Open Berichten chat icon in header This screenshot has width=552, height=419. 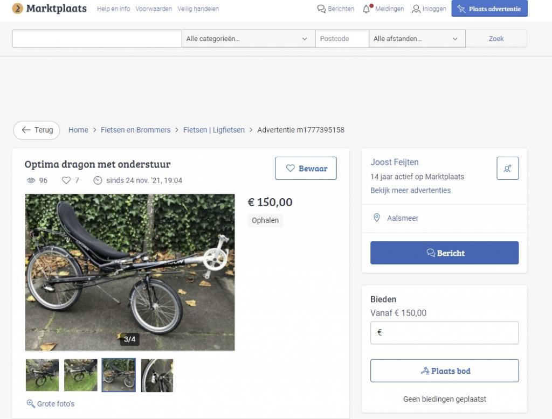(321, 9)
